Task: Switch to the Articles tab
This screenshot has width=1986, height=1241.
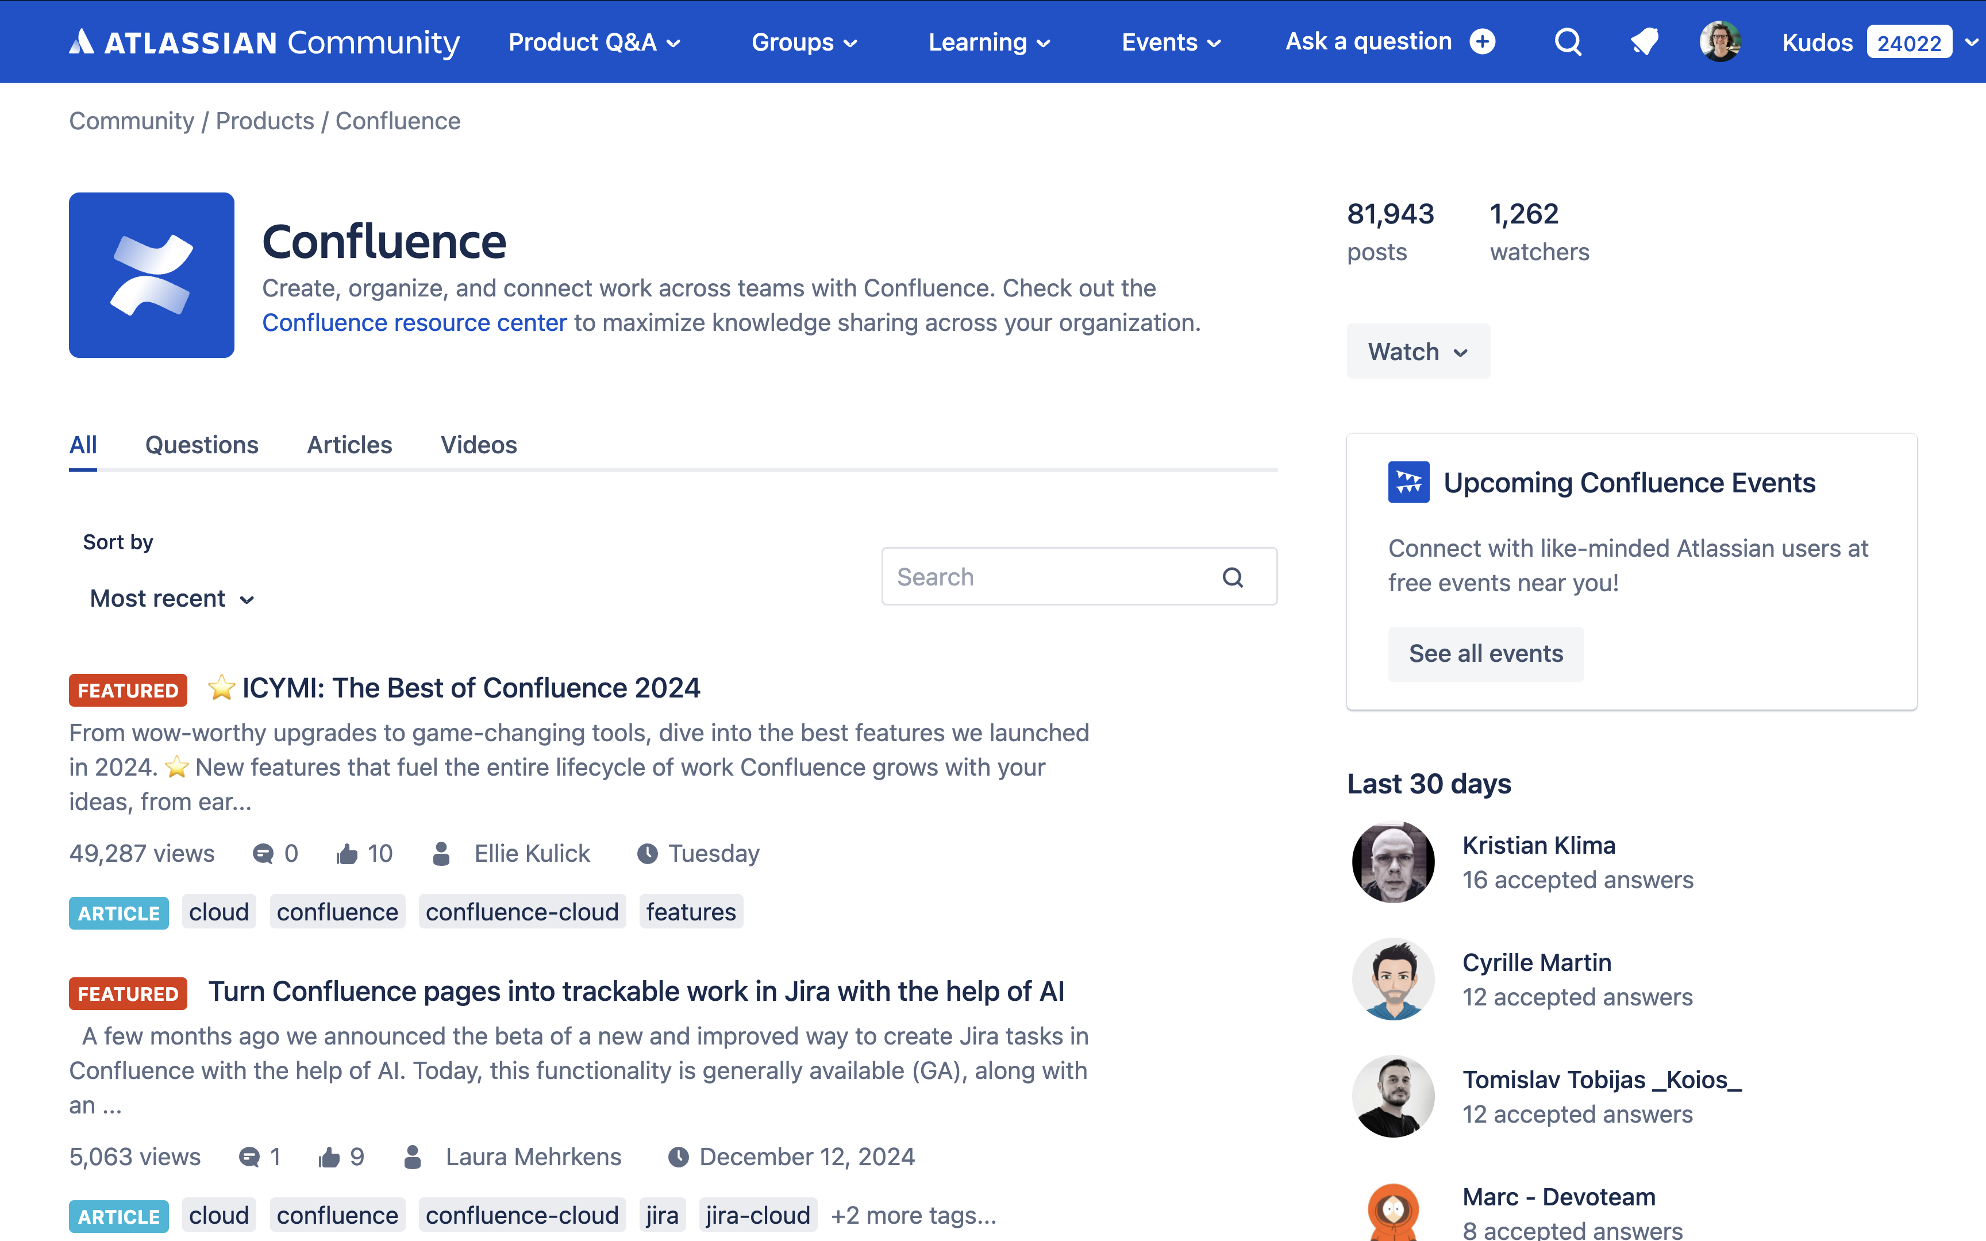Action: 349,445
